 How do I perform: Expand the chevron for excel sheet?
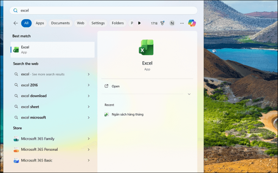coord(89,107)
